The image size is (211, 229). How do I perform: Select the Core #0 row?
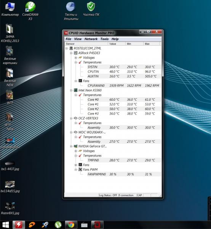(x=124, y=100)
